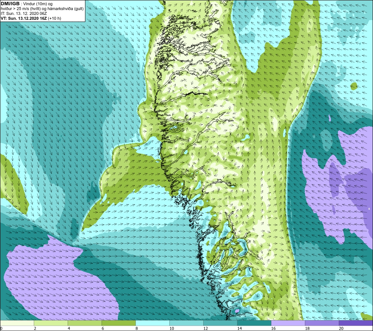Click the legend scale label '16'
The width and height of the screenshot is (373, 331).
(x=273, y=328)
